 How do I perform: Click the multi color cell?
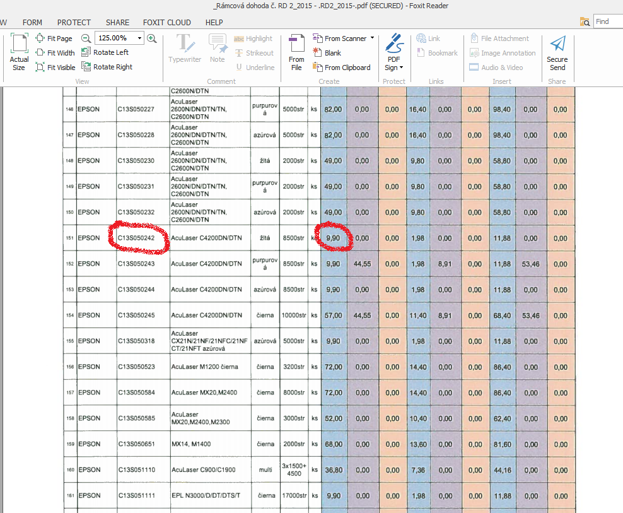tap(265, 469)
